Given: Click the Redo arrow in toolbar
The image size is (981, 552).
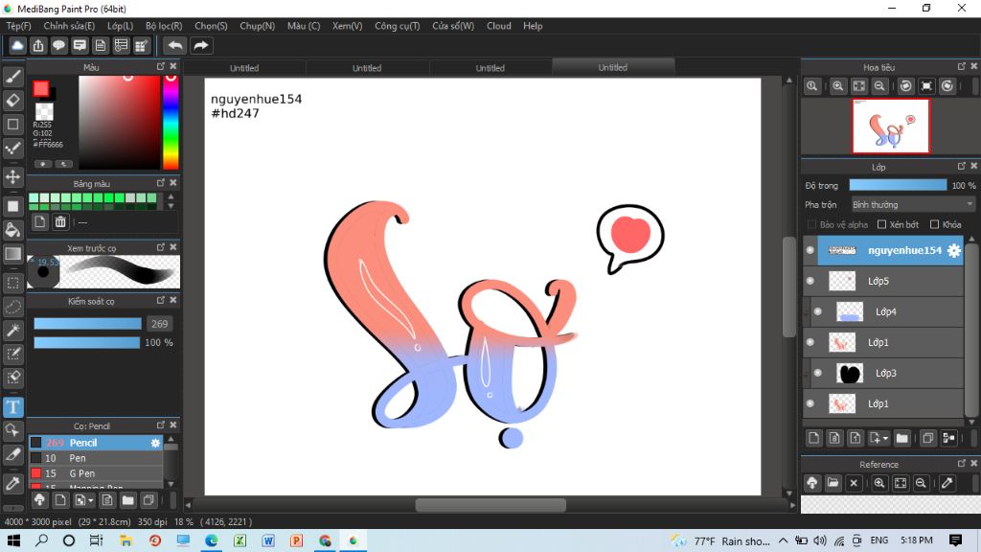Looking at the screenshot, I should click(201, 46).
